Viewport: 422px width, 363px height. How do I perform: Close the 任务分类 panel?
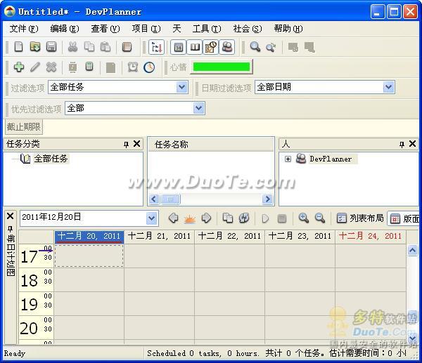coord(136,144)
